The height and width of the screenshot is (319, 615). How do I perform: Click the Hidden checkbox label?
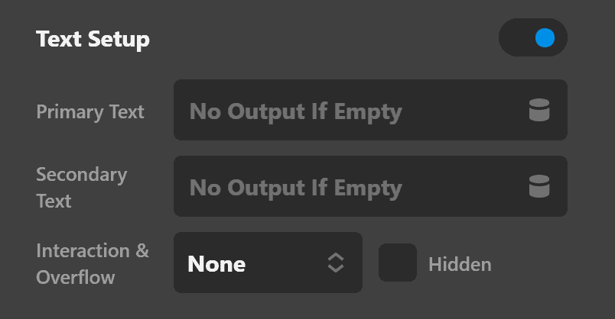[x=460, y=264]
